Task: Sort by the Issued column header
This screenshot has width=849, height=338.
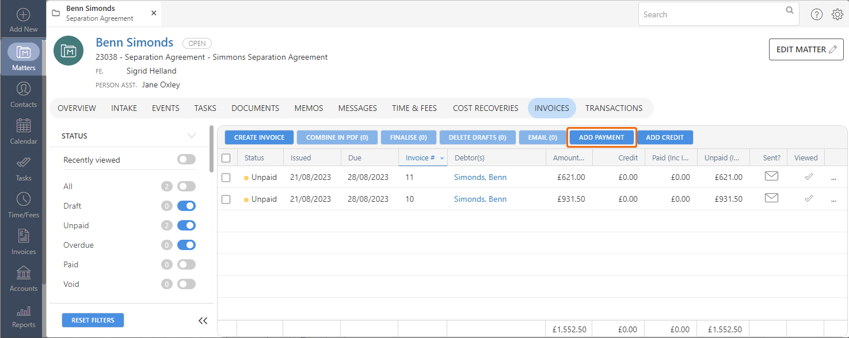Action: (312, 158)
